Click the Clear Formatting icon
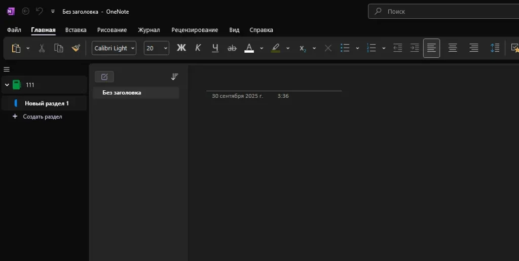Viewport: 519px width, 261px height. [328, 48]
